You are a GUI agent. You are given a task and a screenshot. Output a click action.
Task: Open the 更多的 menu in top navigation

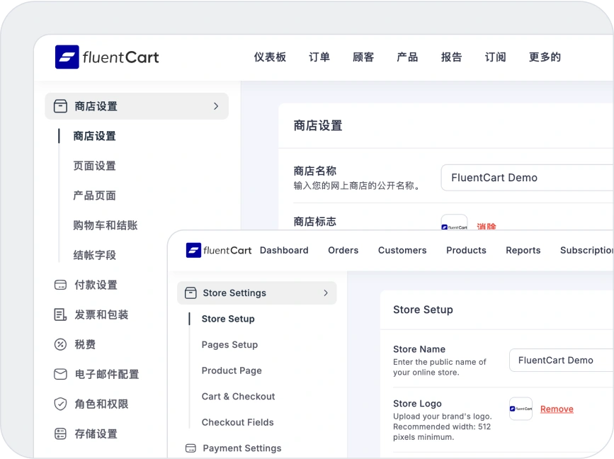545,57
